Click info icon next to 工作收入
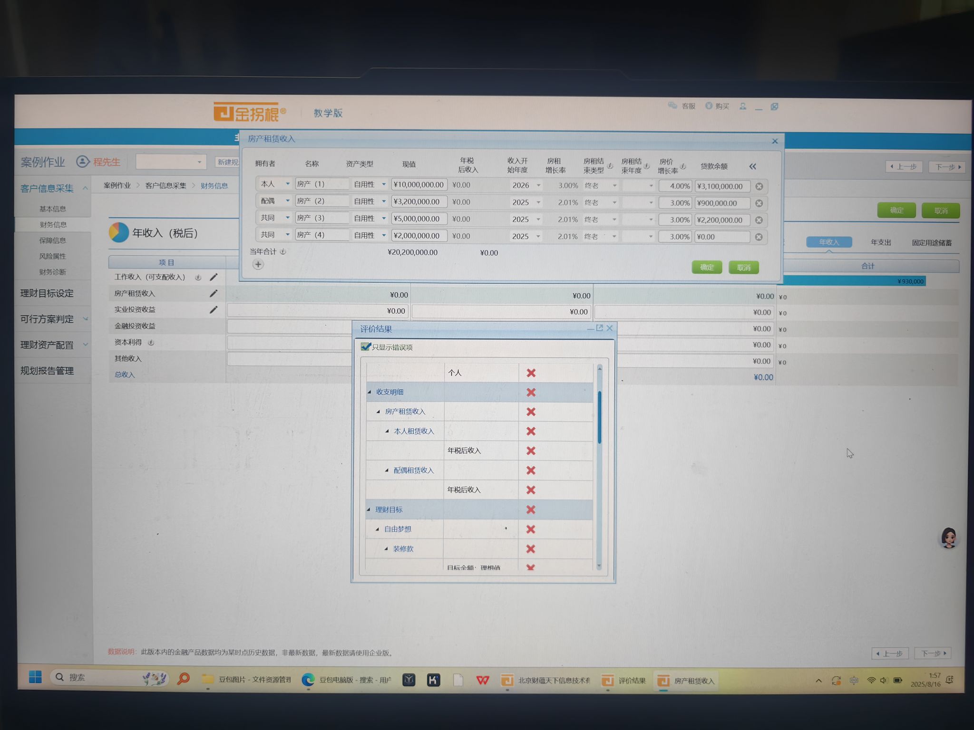 pos(198,277)
